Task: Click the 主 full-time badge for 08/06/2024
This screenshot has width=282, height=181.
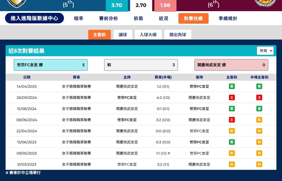Action: click(232, 120)
